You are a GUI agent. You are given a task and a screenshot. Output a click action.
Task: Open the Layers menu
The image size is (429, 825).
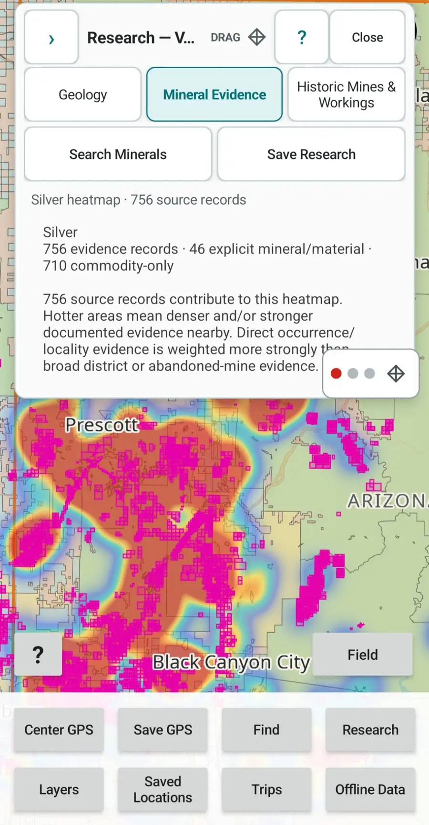pos(59,789)
